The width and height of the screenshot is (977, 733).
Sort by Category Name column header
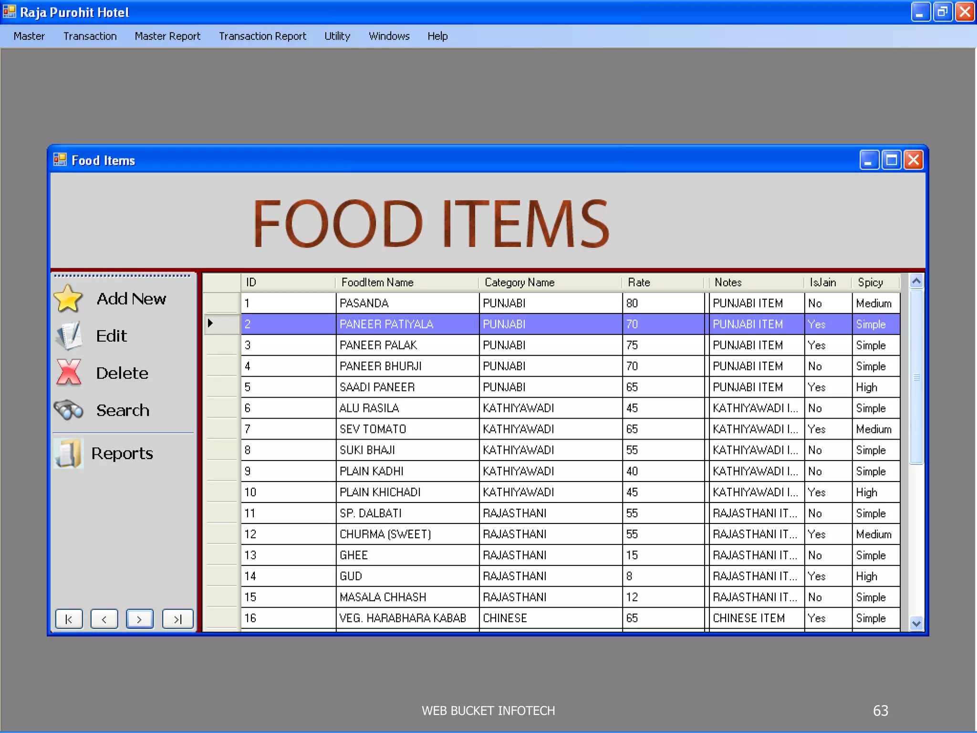551,283
